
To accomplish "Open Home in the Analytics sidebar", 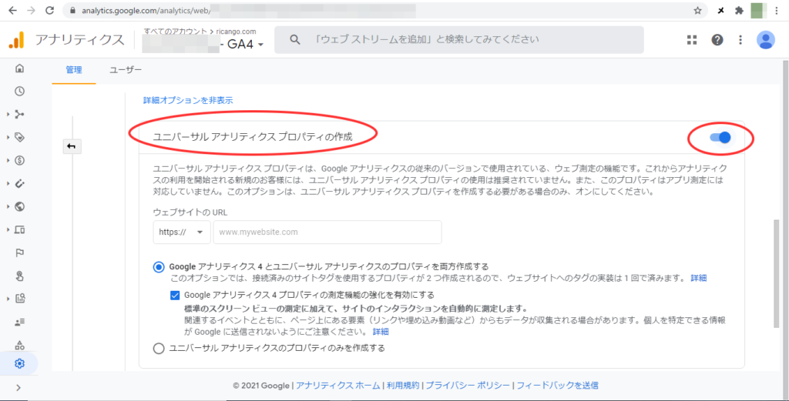I will pyautogui.click(x=19, y=68).
